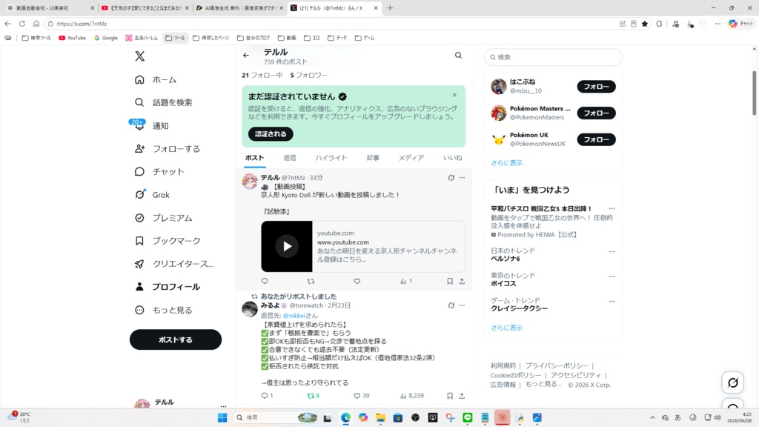Click the browser address bar

[334, 24]
